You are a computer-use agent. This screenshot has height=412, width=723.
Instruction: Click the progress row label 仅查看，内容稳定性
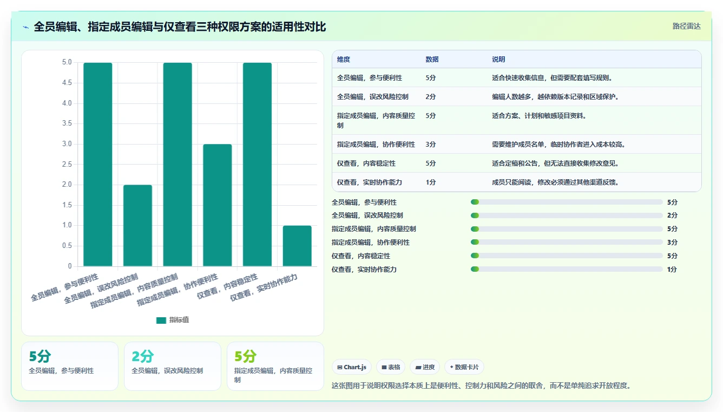pos(361,256)
